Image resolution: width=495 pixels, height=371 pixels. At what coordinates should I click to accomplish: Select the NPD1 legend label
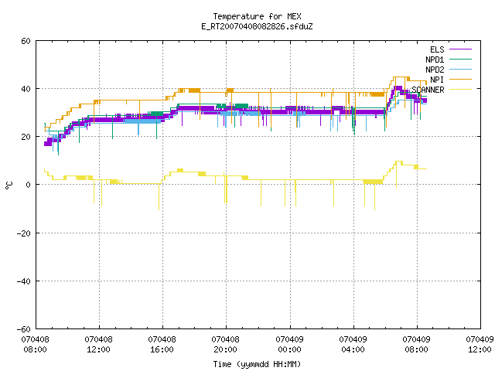(x=435, y=60)
